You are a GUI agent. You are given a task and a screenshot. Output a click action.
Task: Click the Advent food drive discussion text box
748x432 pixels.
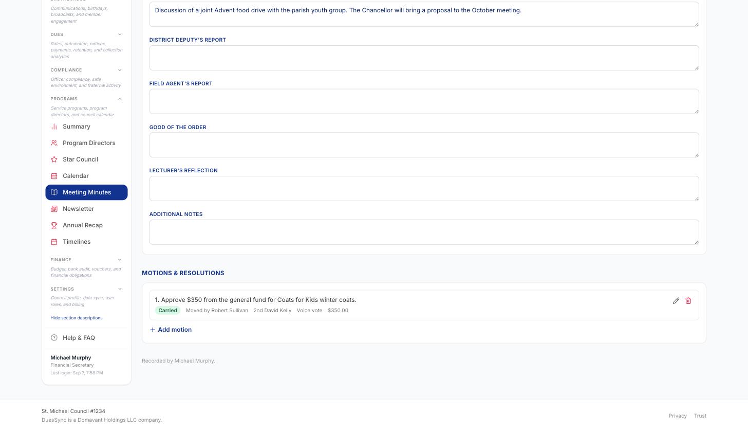pyautogui.click(x=424, y=14)
